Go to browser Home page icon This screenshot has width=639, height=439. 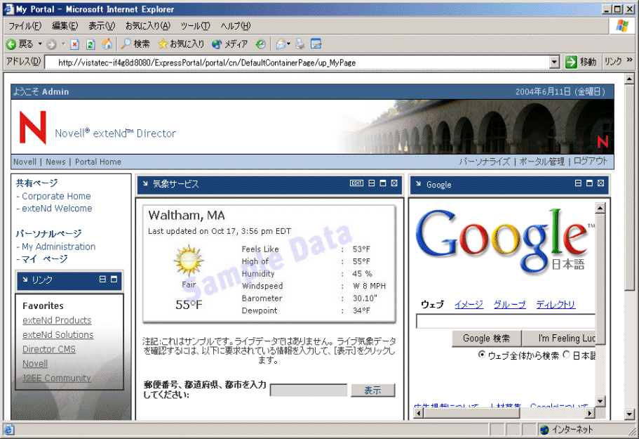pyautogui.click(x=107, y=44)
